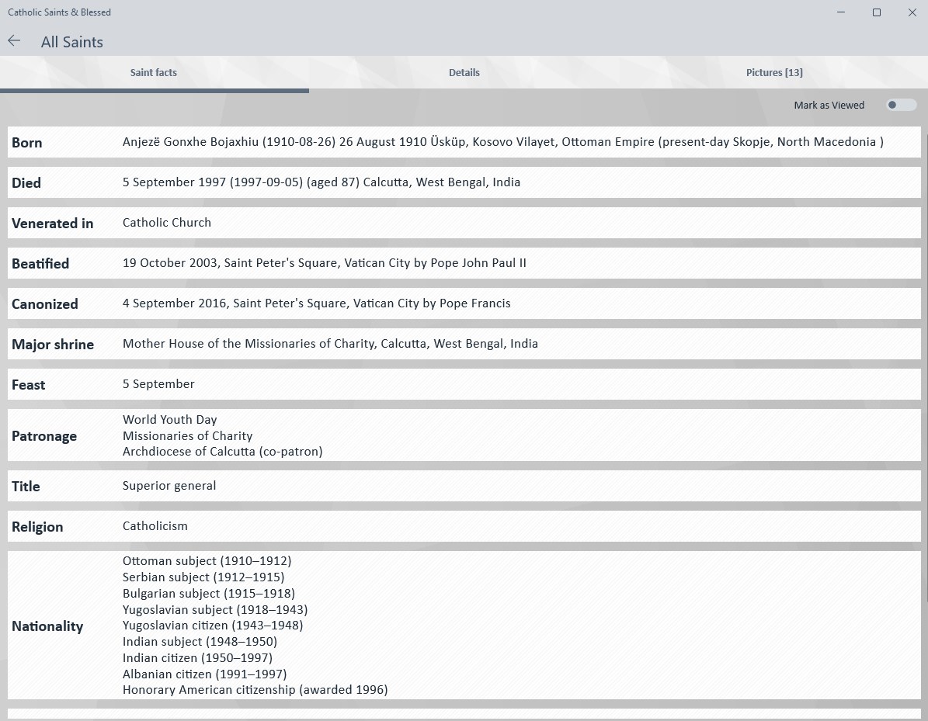Click Indian subject (1948–1950) line
The width and height of the screenshot is (928, 721).
200,641
